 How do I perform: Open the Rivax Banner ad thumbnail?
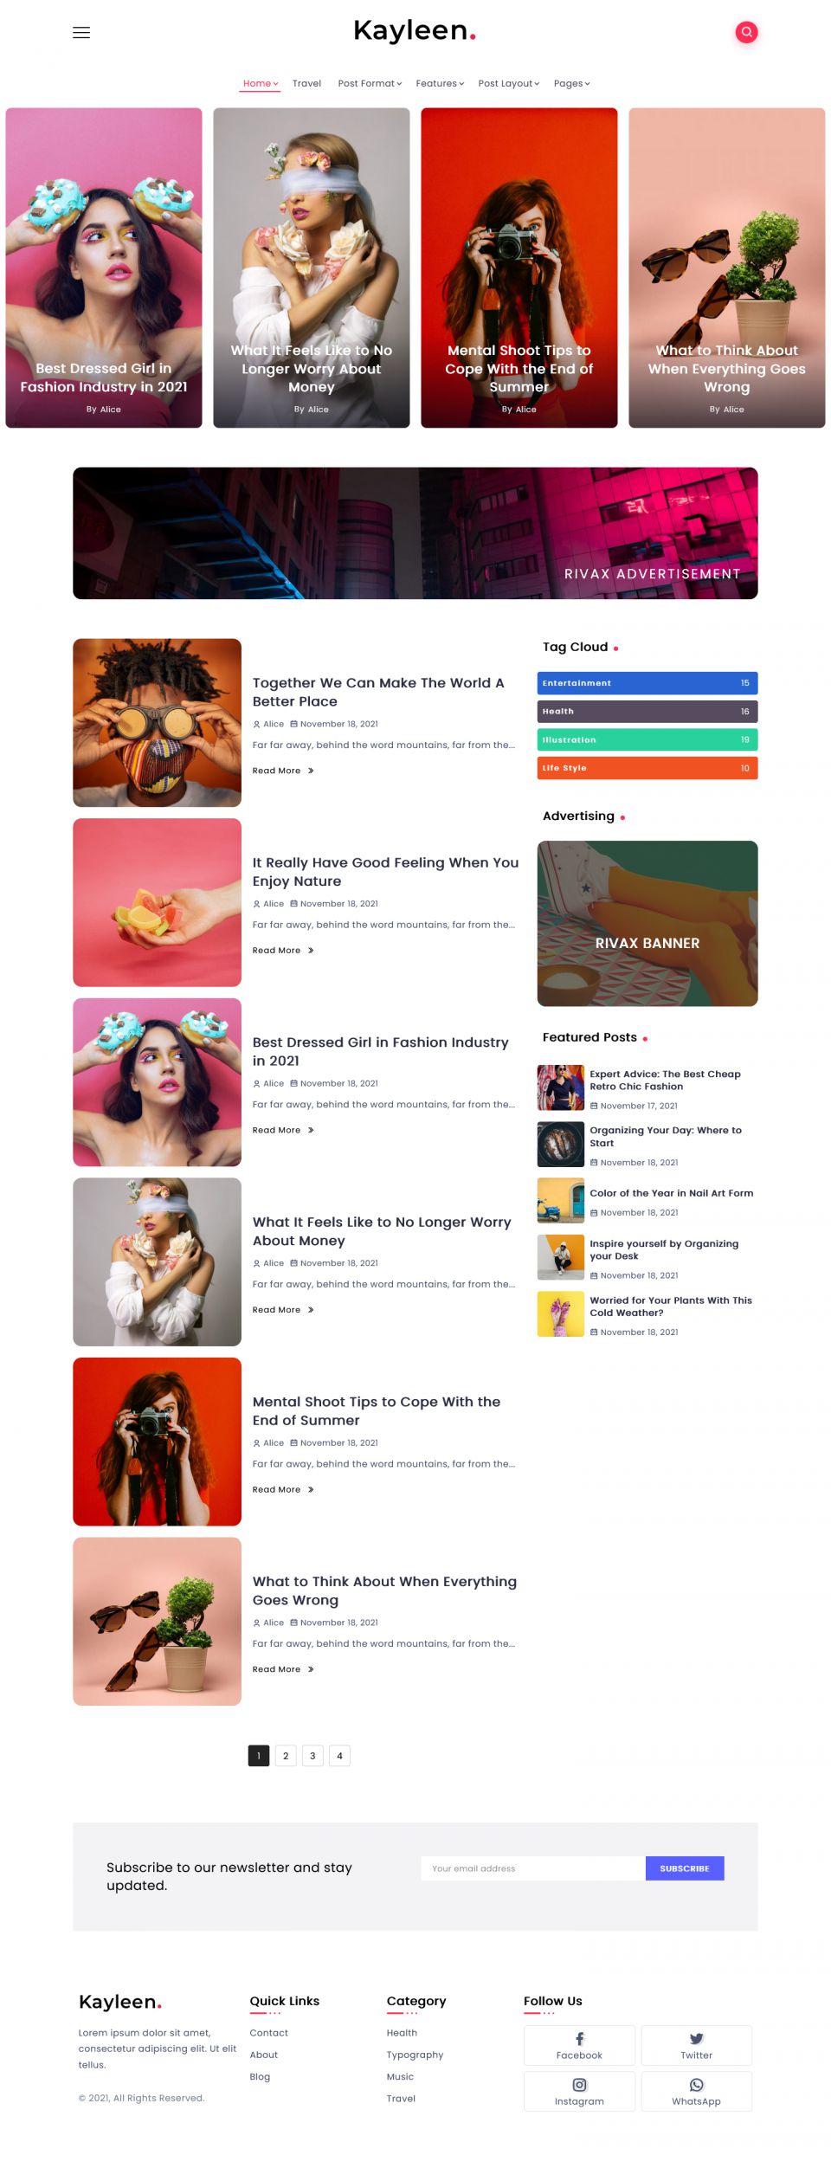[647, 923]
